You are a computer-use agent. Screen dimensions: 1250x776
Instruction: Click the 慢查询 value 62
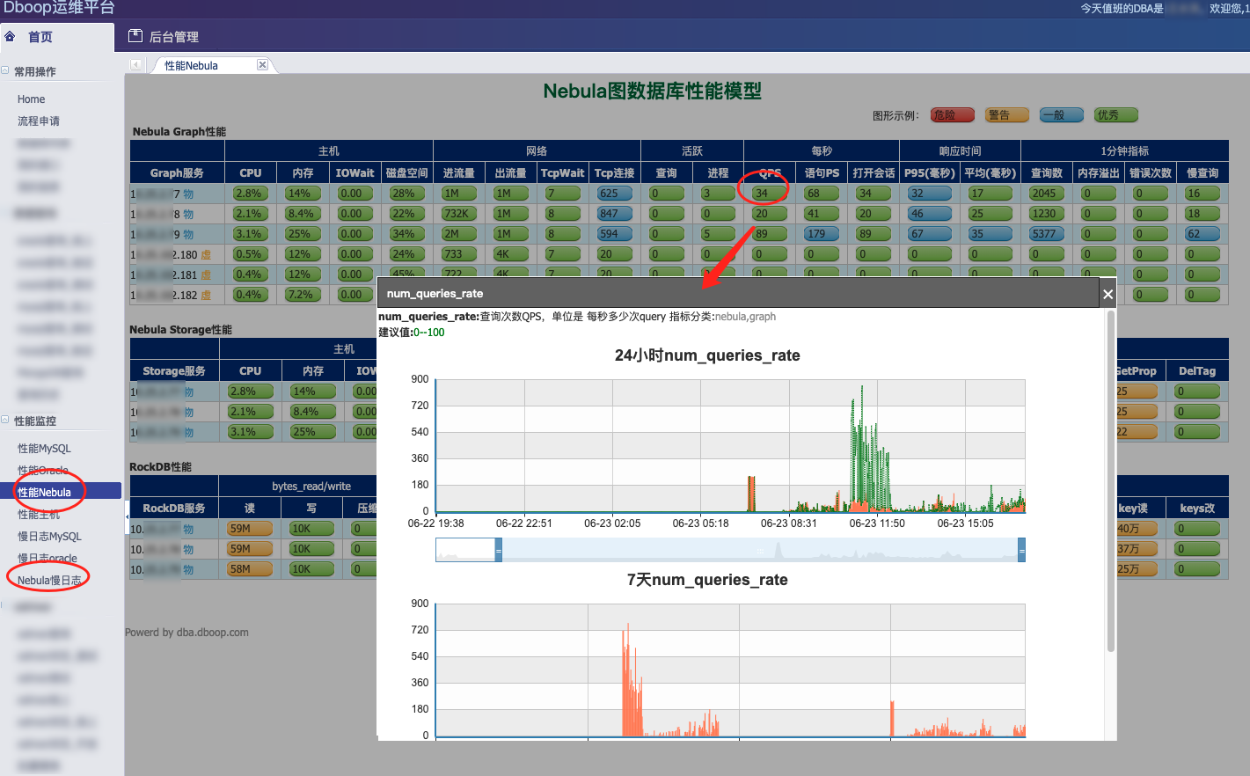[x=1202, y=234]
